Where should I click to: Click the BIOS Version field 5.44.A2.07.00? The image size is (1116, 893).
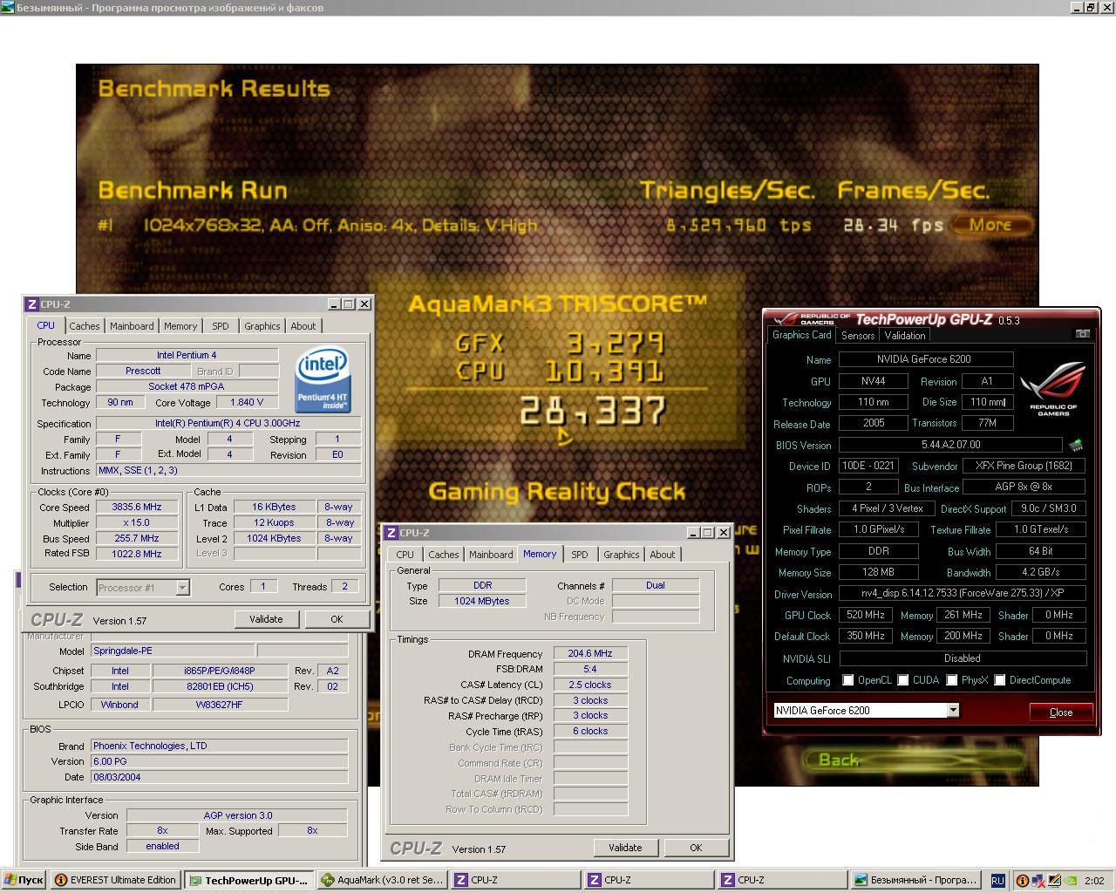[x=950, y=445]
